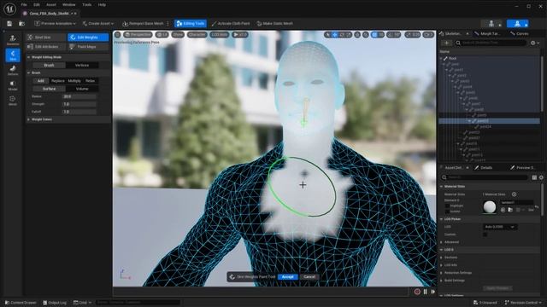
Task: Step forward in preview playback
Action: 433,292
